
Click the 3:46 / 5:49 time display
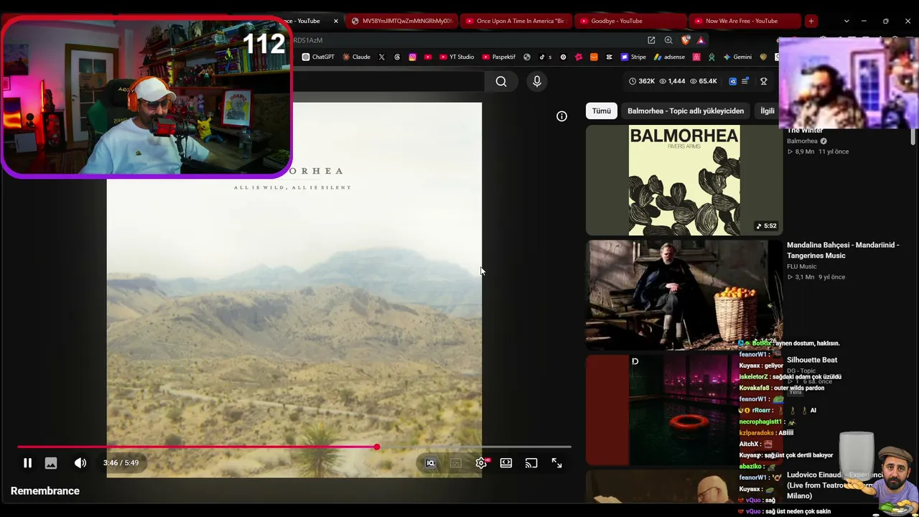pos(121,463)
